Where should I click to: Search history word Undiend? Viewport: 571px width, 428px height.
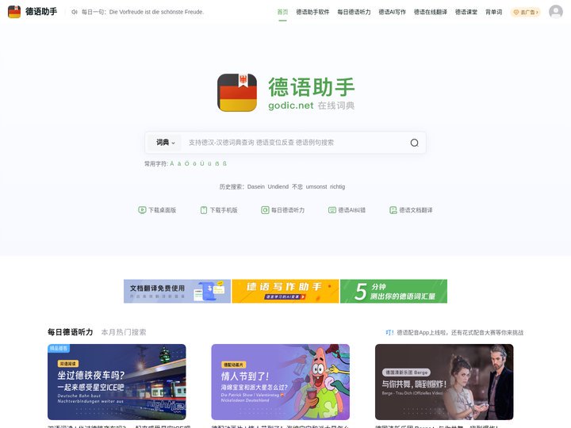click(x=278, y=187)
